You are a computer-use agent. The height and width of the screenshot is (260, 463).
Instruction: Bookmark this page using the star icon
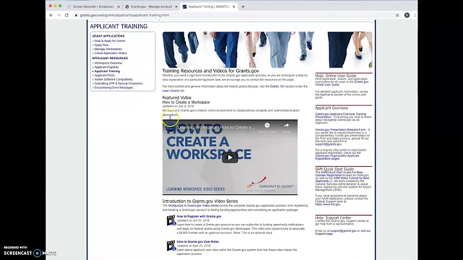(x=397, y=15)
